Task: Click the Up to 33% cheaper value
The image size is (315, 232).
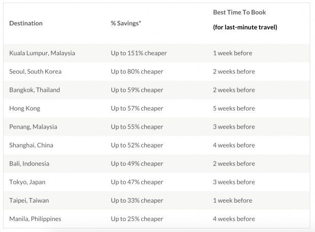Action: (137, 201)
